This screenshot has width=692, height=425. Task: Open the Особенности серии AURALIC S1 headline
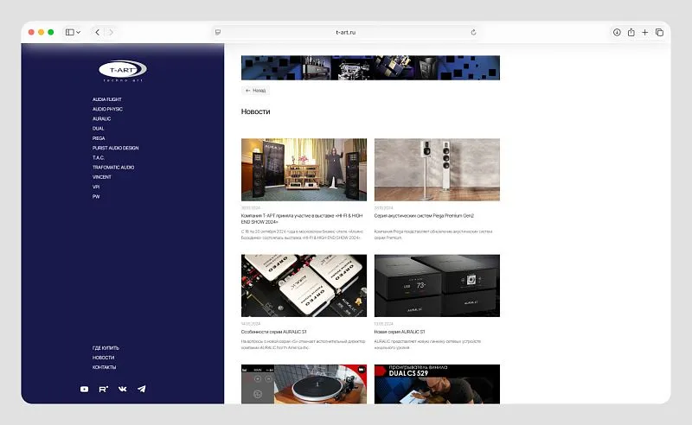pyautogui.click(x=273, y=332)
